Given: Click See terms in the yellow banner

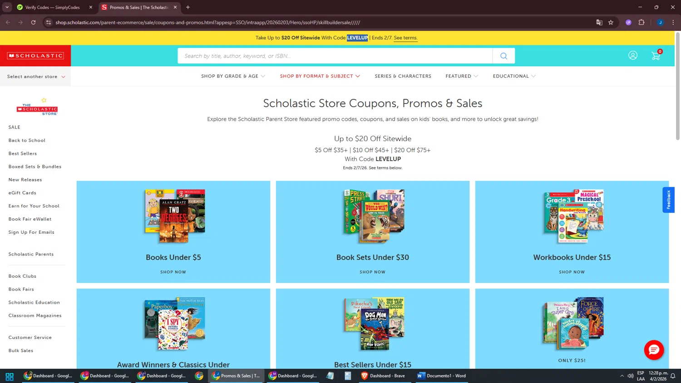Looking at the screenshot, I should (x=405, y=38).
